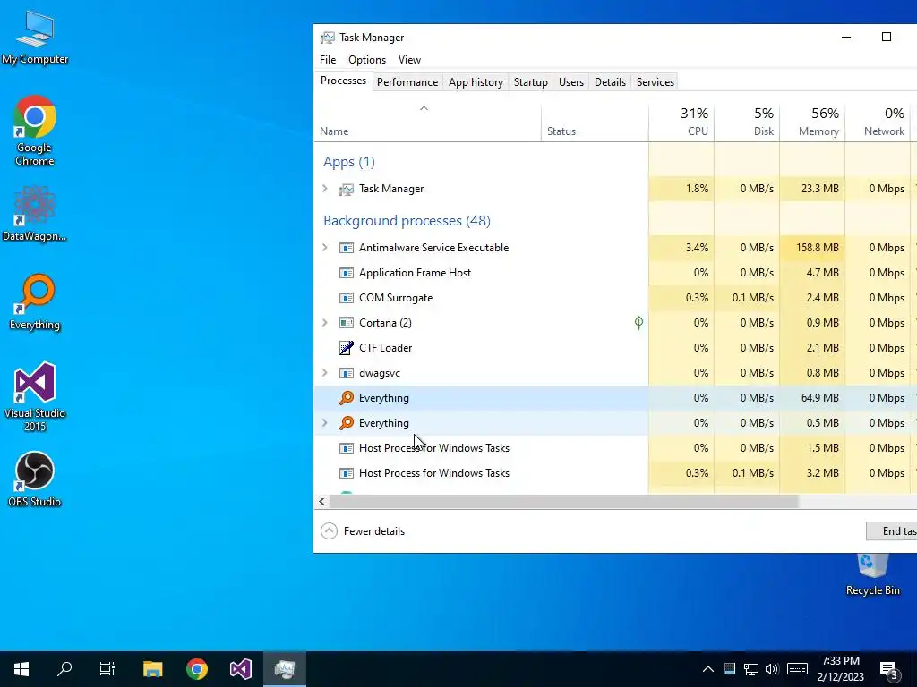Image resolution: width=917 pixels, height=687 pixels.
Task: Click Task Manager title bar icon
Action: coord(328,38)
